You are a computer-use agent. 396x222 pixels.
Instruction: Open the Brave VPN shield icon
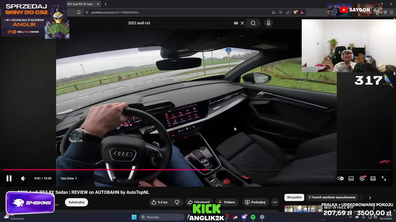click(x=385, y=12)
